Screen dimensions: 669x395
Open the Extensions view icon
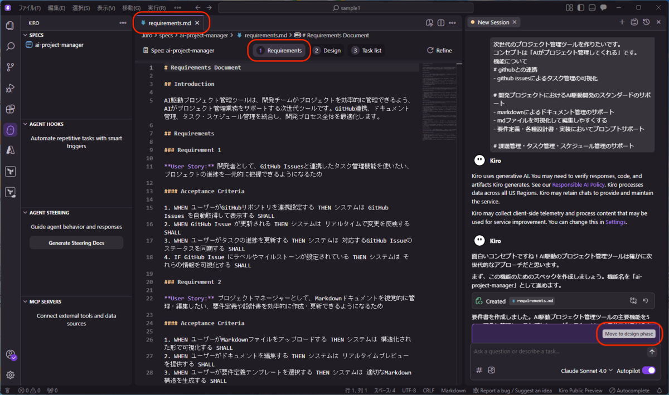pos(9,109)
